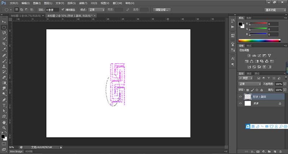Select the Zoom tool in toolbox
Viewport: 288px width, 154px height.
coord(4,128)
